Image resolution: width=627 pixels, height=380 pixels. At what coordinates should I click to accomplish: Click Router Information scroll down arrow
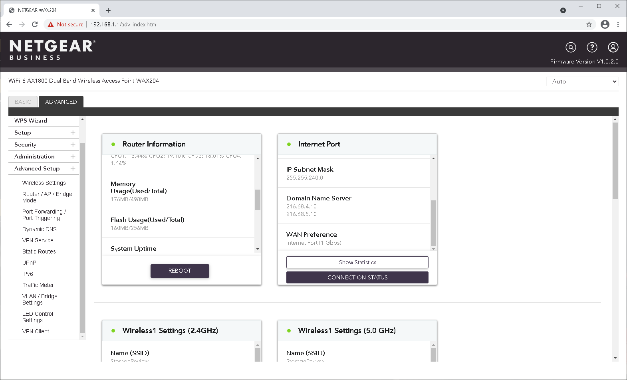258,249
